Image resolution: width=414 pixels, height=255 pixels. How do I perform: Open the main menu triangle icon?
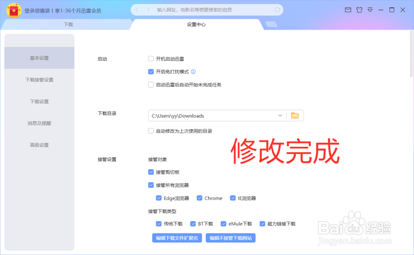[x=370, y=10]
